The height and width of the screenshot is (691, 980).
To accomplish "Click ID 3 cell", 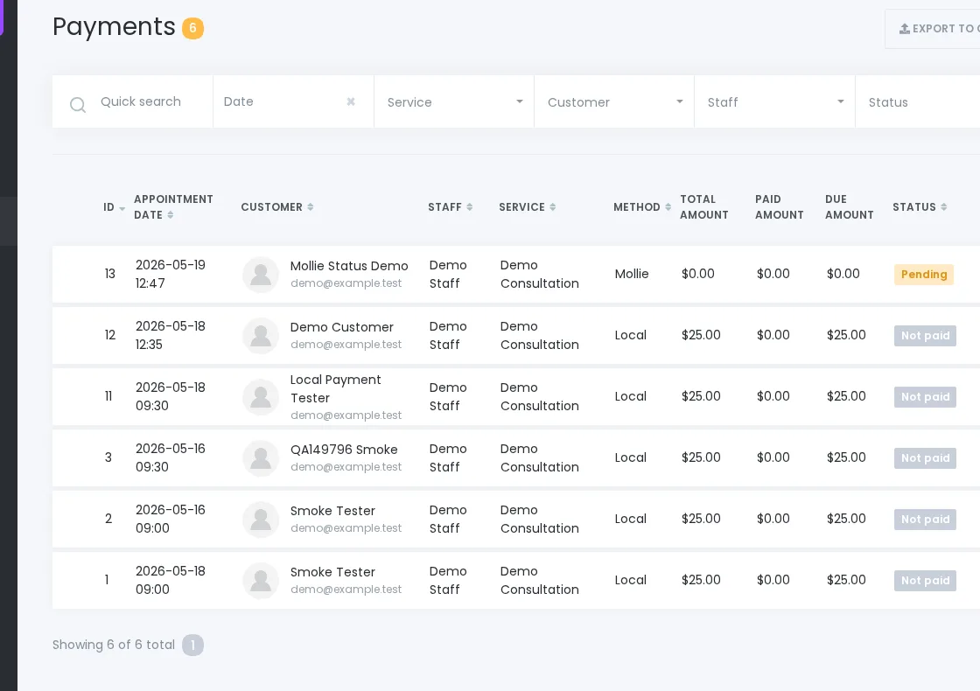I will point(108,457).
